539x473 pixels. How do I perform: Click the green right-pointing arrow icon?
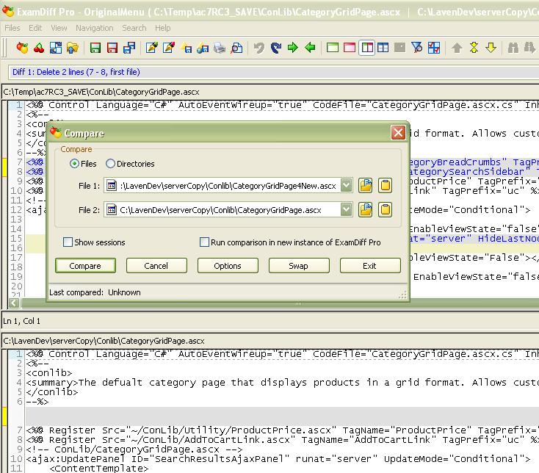click(x=293, y=48)
